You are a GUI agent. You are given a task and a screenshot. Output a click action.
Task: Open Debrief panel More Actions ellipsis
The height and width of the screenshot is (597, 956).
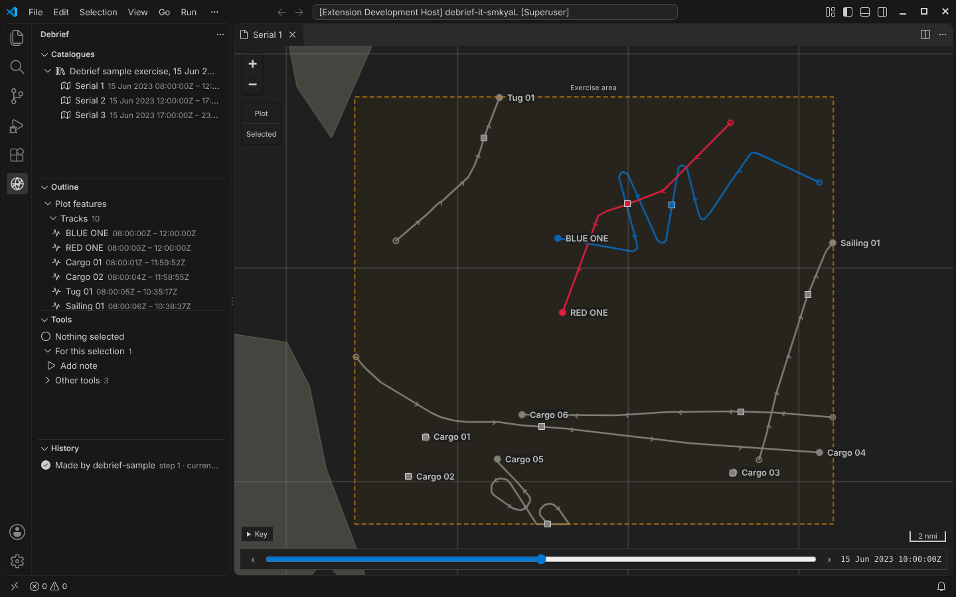coord(220,34)
